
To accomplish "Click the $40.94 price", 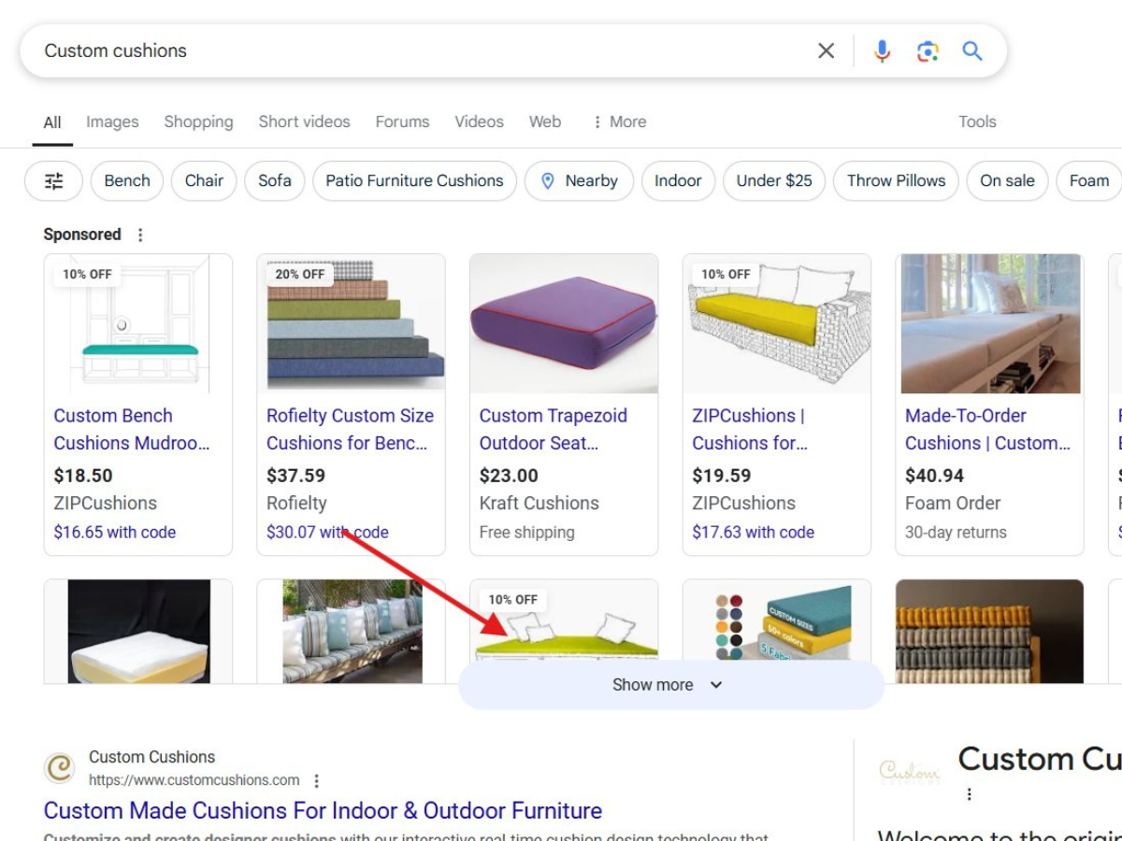I will 935,476.
